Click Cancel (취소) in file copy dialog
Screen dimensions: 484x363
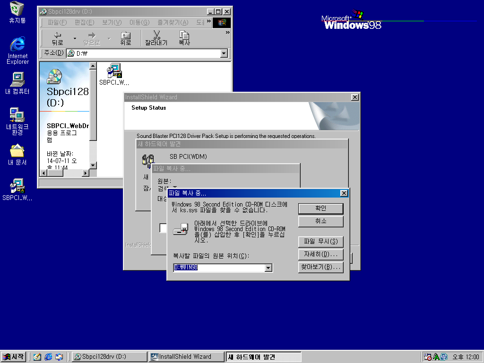[321, 221]
